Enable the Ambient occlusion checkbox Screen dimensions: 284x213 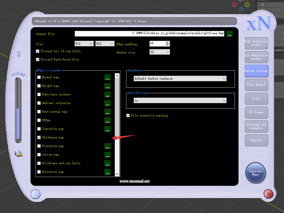(39, 103)
